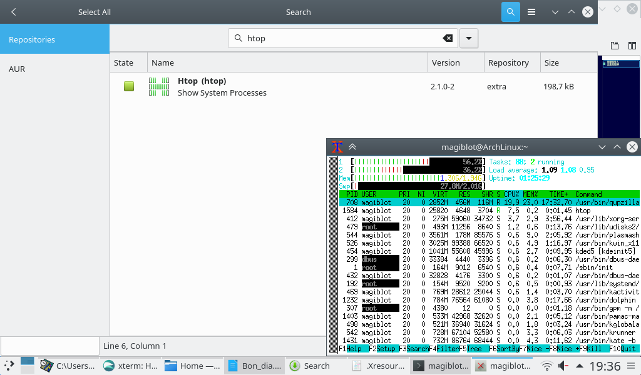Open the Wi-Fi network tray icon

(x=546, y=366)
